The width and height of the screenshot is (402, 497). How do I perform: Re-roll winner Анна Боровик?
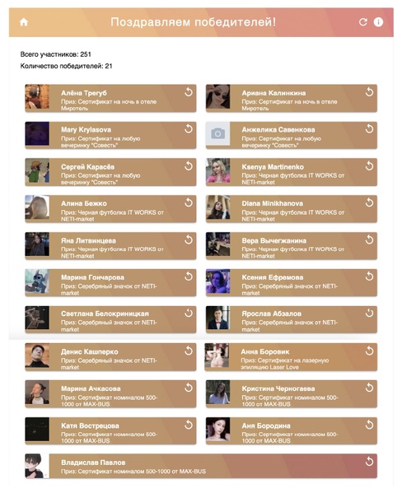pyautogui.click(x=369, y=351)
